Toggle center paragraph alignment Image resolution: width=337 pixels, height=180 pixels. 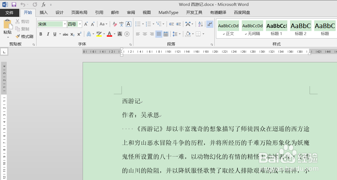(145, 34)
